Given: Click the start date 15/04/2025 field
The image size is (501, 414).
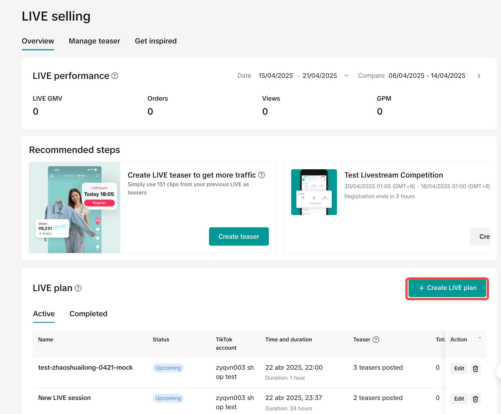Looking at the screenshot, I should coord(275,76).
